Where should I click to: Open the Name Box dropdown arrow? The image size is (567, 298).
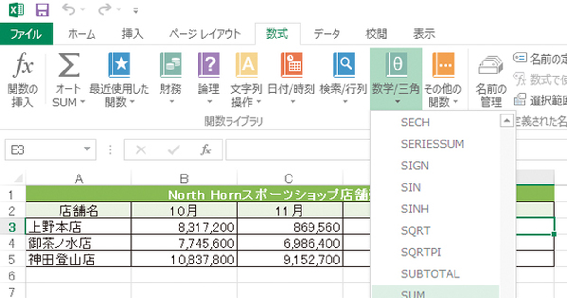(x=87, y=150)
